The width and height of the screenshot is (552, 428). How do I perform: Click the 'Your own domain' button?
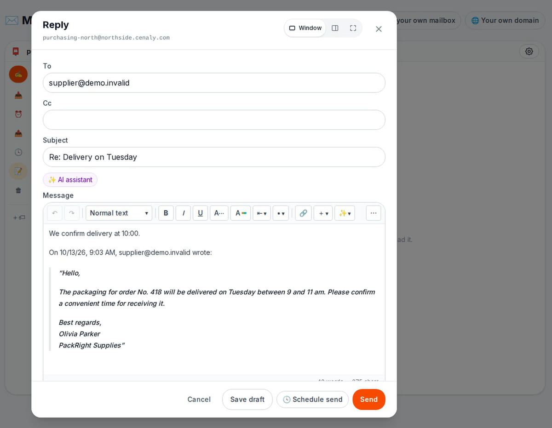(505, 20)
